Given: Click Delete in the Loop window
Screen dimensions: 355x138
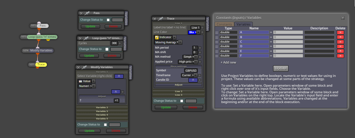Looking at the screenshot, I should click(x=112, y=56).
